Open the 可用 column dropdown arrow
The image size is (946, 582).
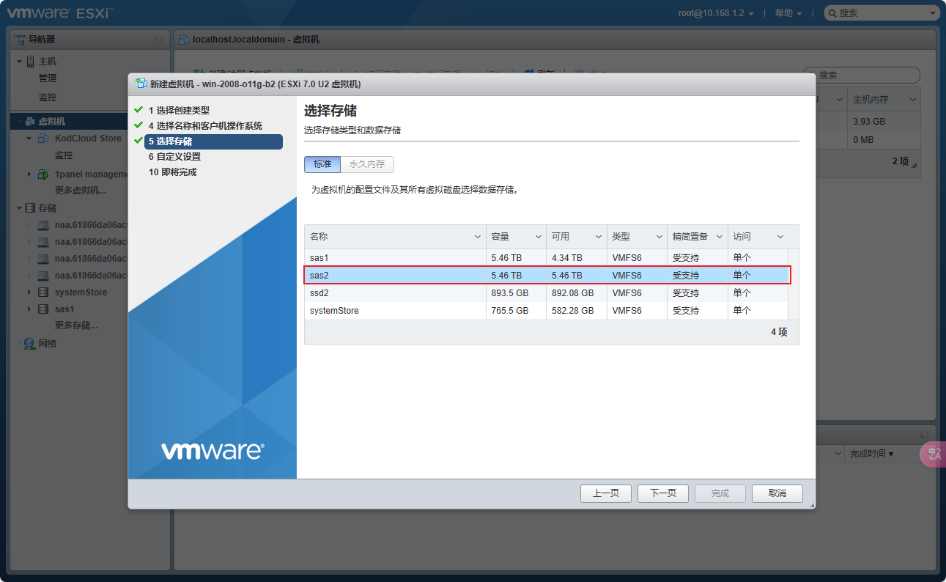click(599, 237)
